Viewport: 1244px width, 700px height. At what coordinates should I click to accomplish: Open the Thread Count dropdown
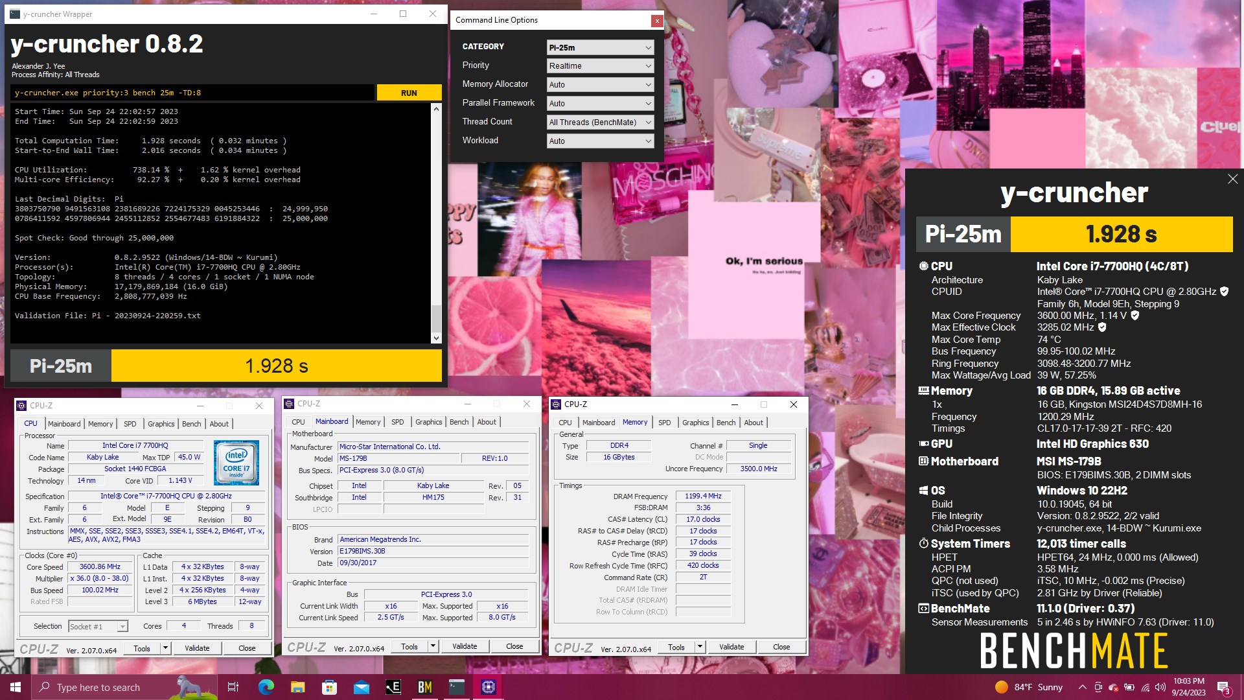[x=600, y=122]
